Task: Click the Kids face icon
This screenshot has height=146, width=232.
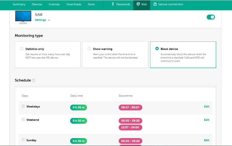Action: click(x=138, y=4)
